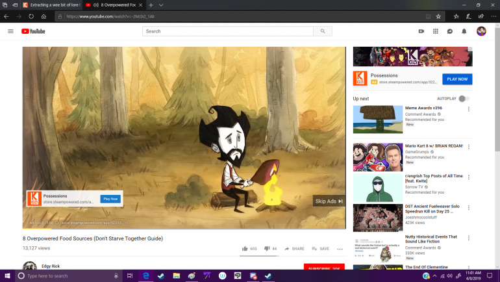
Task: Open options for Mario Kart 8 video
Action: pyautogui.click(x=469, y=147)
